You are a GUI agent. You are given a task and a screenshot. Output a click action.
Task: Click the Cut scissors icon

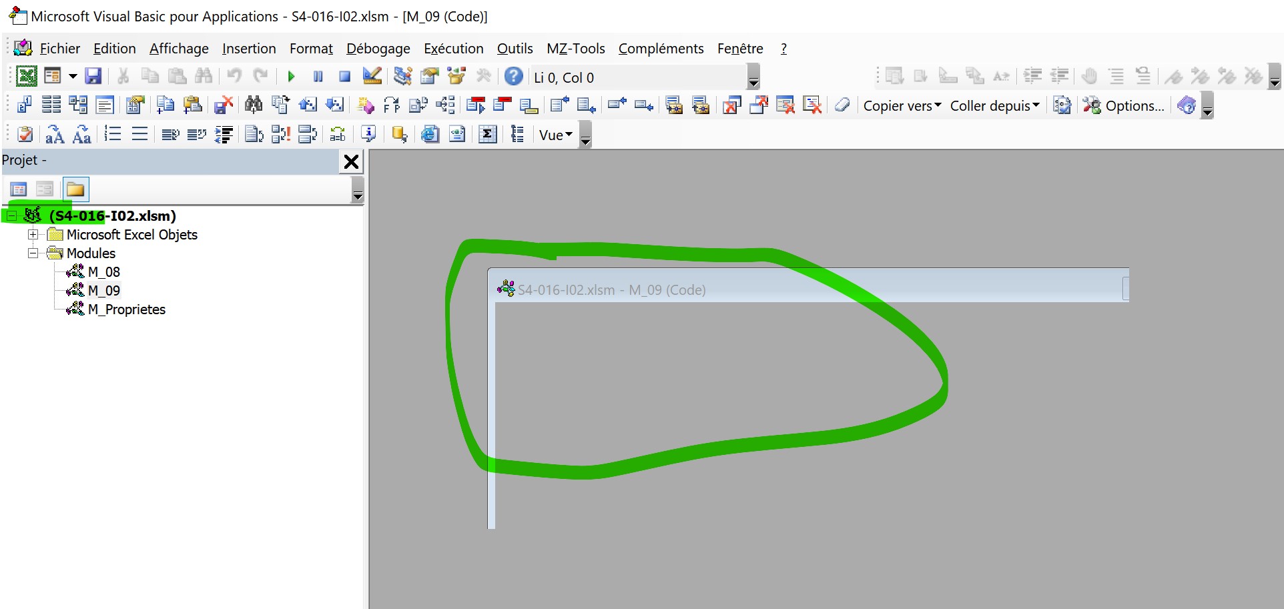(123, 76)
